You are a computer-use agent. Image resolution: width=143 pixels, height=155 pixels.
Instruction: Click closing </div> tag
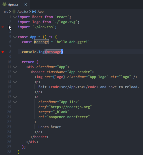(32, 142)
